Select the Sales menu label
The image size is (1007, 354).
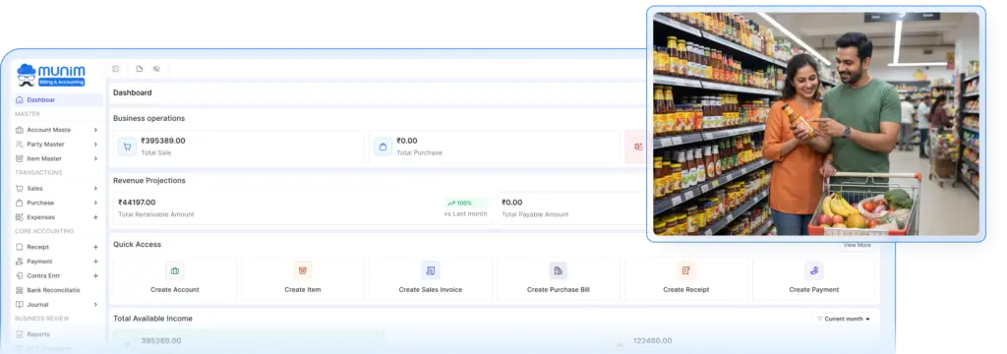[x=34, y=188]
